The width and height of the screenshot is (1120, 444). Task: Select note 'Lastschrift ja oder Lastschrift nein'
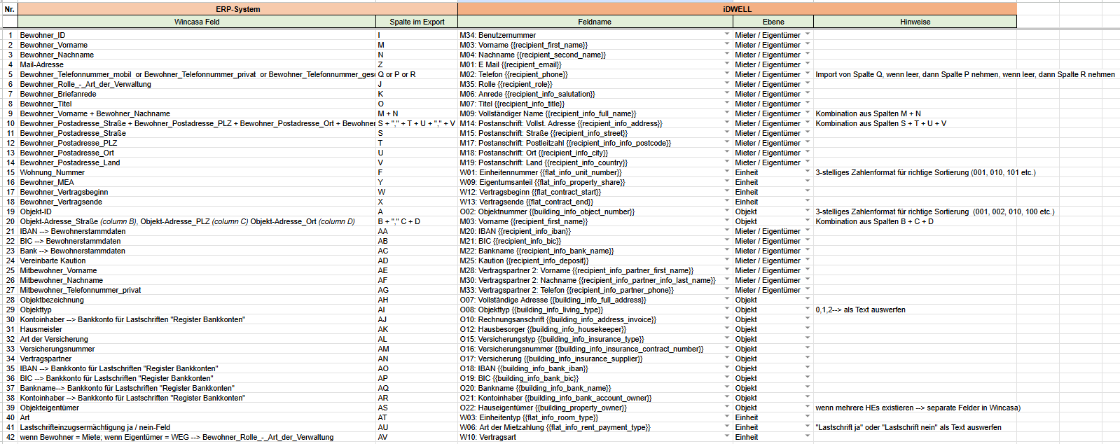point(915,427)
